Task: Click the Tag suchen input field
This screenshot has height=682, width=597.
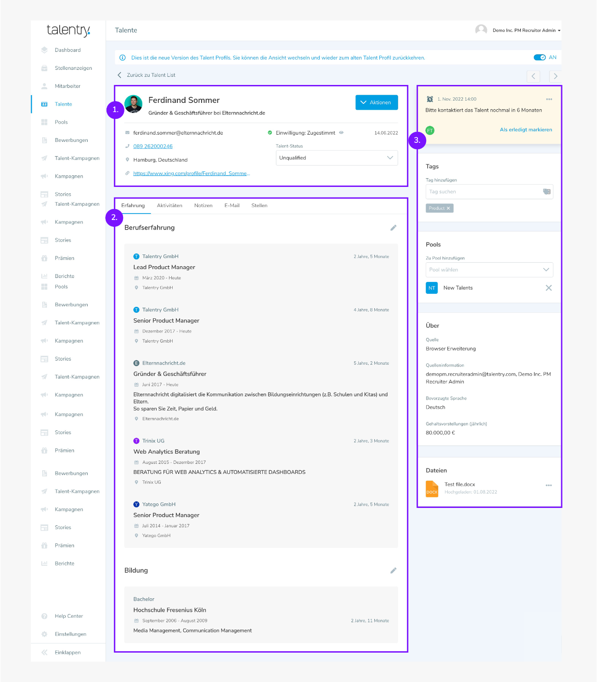Action: (482, 192)
